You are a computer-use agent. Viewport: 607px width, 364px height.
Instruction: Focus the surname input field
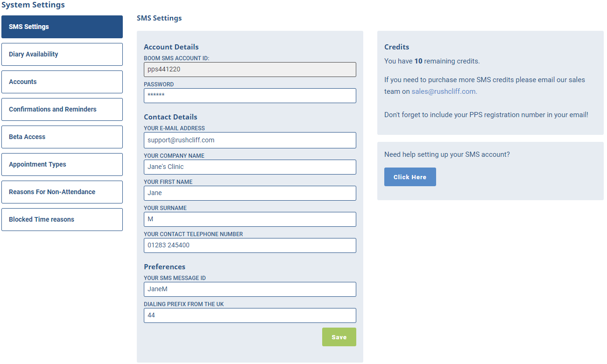pyautogui.click(x=250, y=219)
